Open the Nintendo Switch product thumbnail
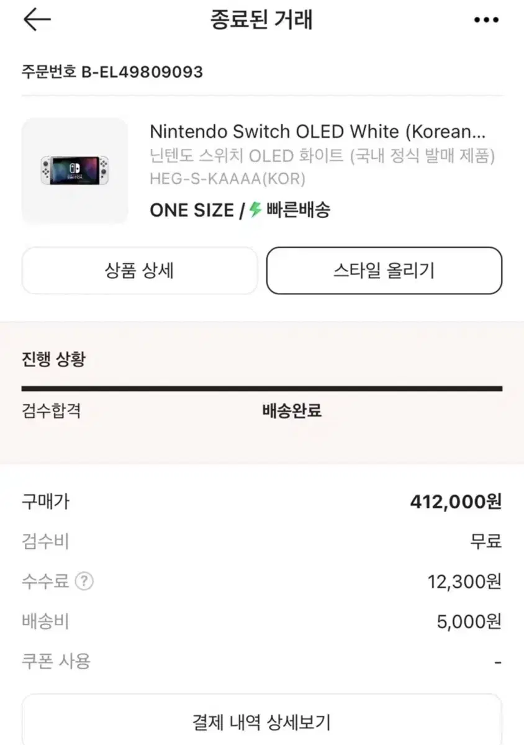The image size is (524, 745). (75, 170)
